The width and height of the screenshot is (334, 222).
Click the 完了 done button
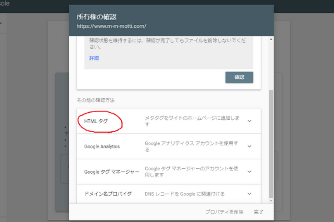(x=259, y=212)
